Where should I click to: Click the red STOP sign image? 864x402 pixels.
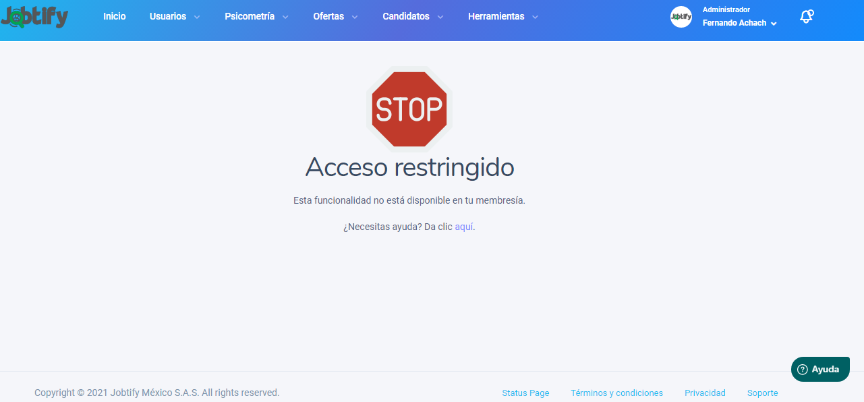pos(409,109)
